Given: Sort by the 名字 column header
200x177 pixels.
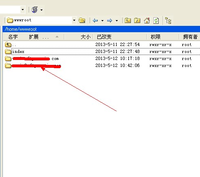Looking at the screenshot, I should [x=13, y=37].
